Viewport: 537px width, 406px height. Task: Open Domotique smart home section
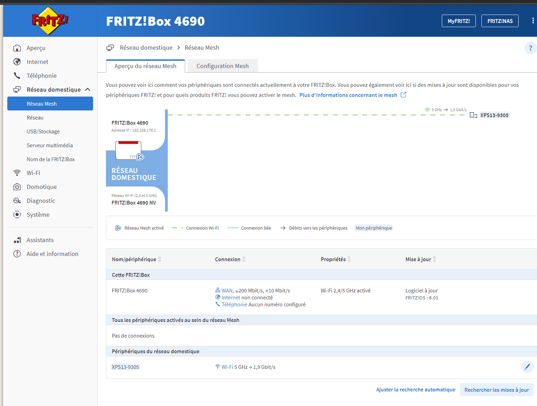click(x=42, y=187)
